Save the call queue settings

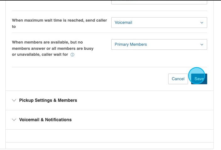(x=199, y=79)
